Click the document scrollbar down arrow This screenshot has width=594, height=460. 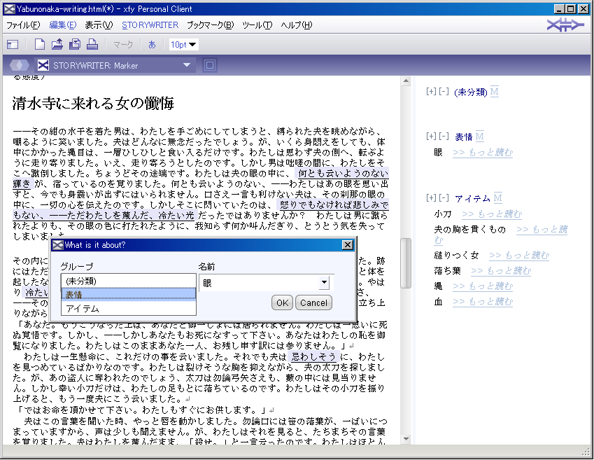[406, 439]
